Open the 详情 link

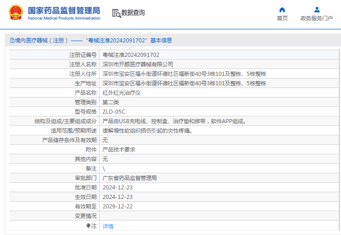(x=108, y=226)
